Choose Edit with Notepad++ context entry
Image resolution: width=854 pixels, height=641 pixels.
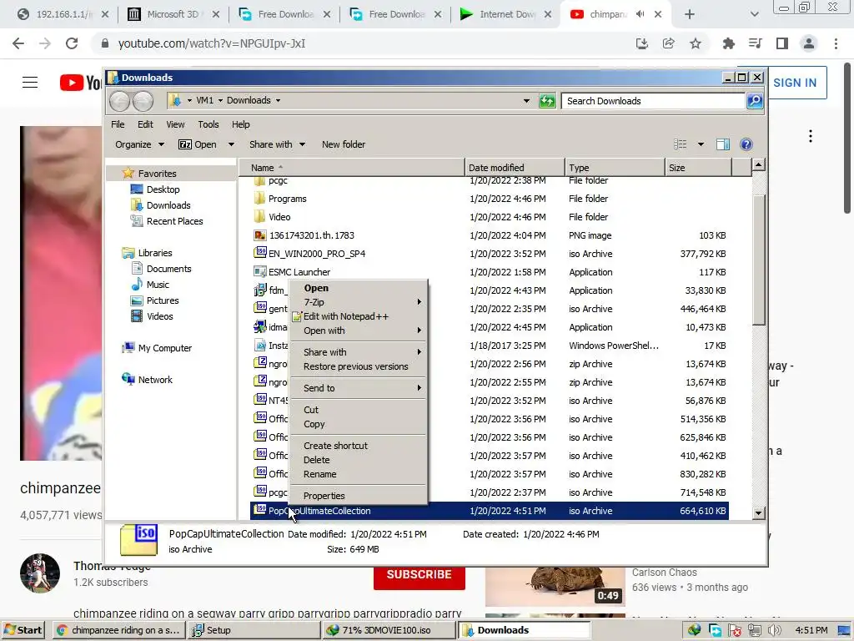point(359,316)
